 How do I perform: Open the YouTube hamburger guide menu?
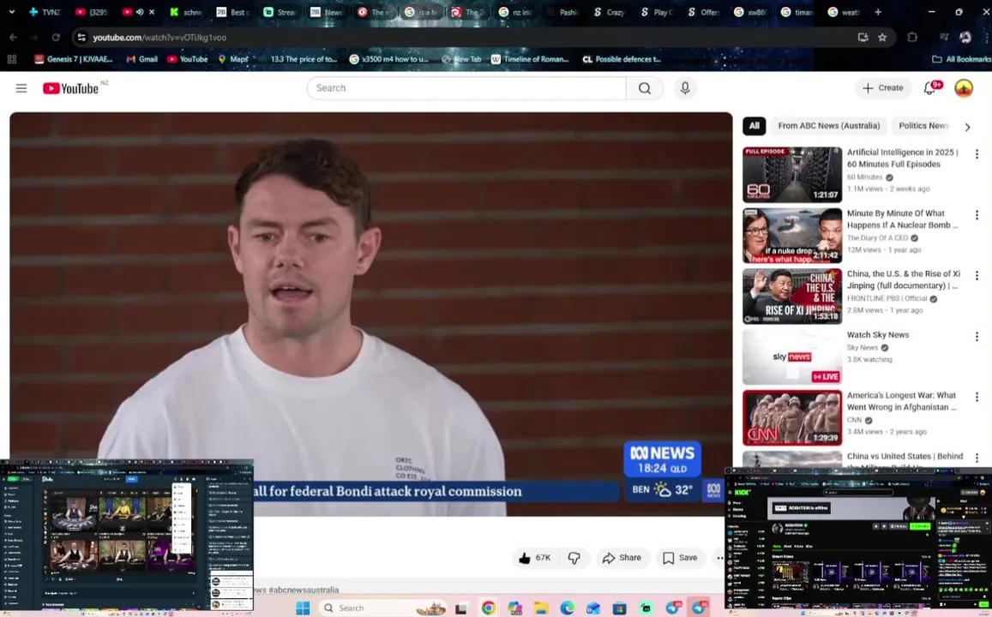(x=21, y=88)
